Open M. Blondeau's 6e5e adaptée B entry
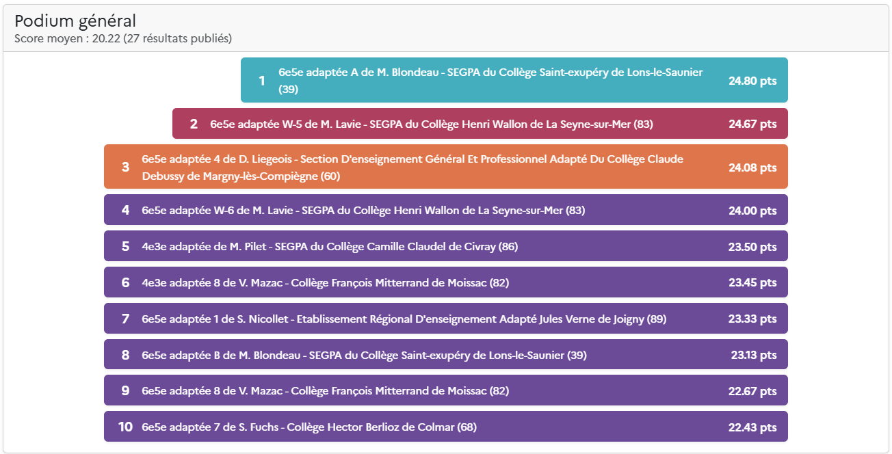This screenshot has height=454, width=892. (364, 355)
